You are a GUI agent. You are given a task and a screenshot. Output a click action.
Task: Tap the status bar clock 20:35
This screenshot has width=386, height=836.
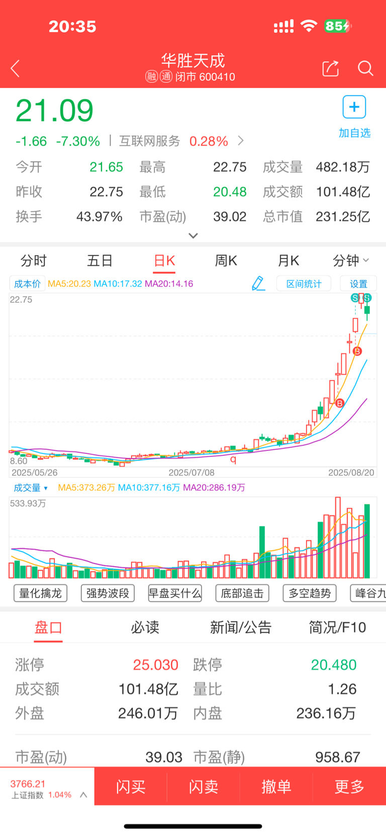[x=72, y=27]
